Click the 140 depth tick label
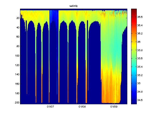Screen dimensions: 156x117 click(x=17, y=74)
